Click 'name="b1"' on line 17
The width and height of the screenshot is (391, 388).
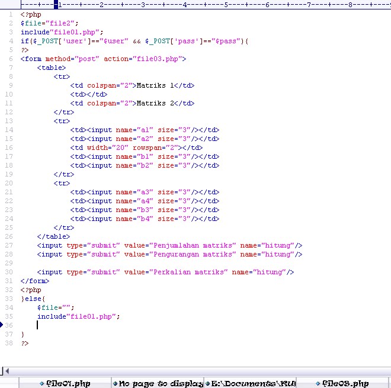coord(134,156)
